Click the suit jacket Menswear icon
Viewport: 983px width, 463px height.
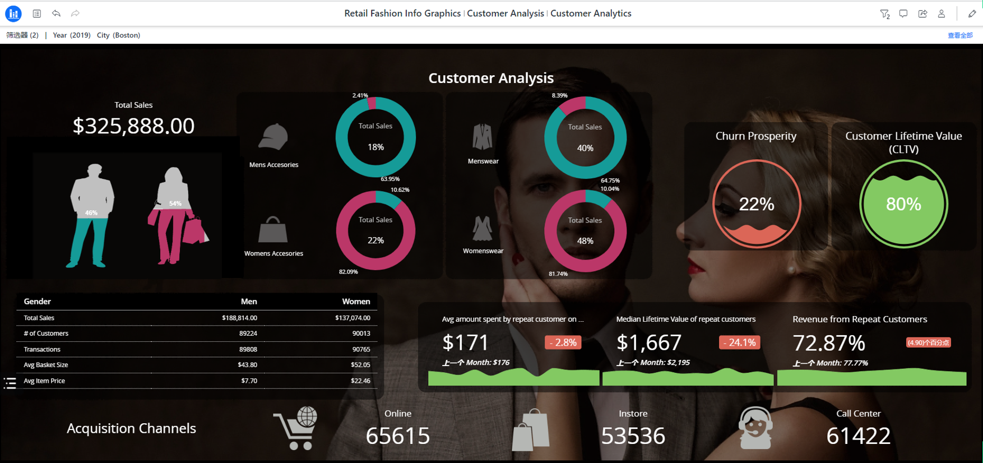482,136
